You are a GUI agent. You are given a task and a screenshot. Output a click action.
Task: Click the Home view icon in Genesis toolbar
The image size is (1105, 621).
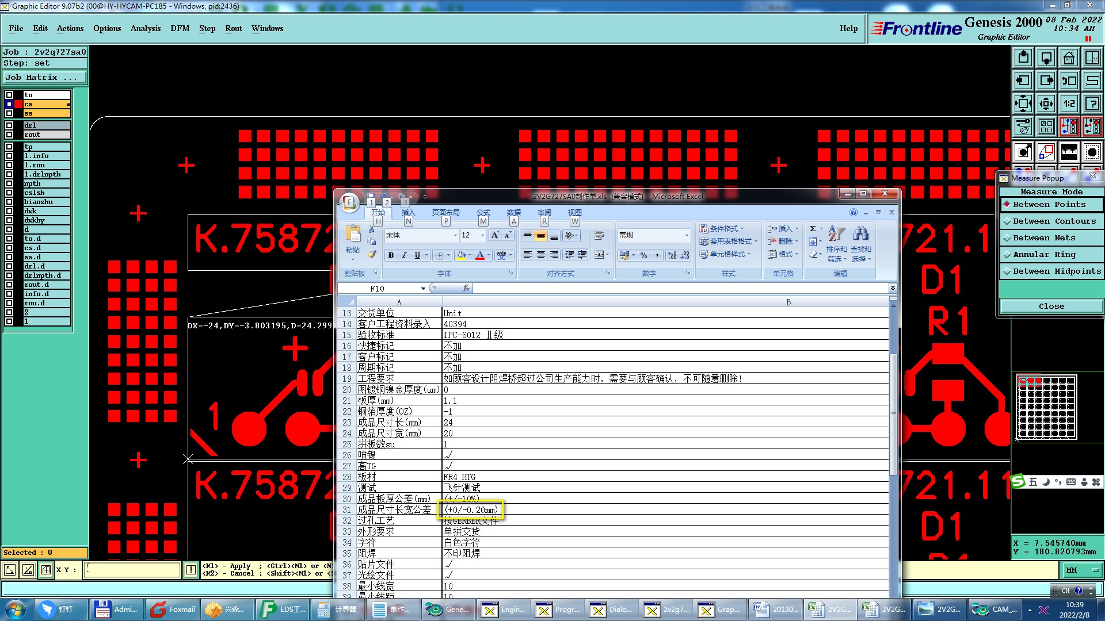pyautogui.click(x=1069, y=57)
